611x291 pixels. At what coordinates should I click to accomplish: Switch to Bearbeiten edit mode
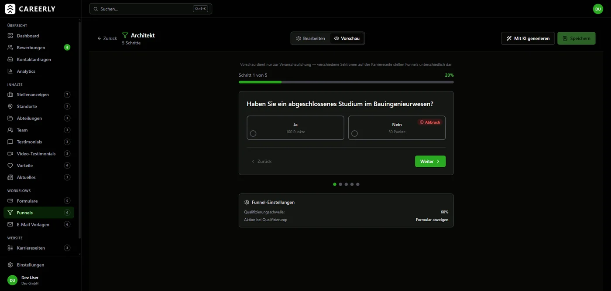pyautogui.click(x=311, y=38)
